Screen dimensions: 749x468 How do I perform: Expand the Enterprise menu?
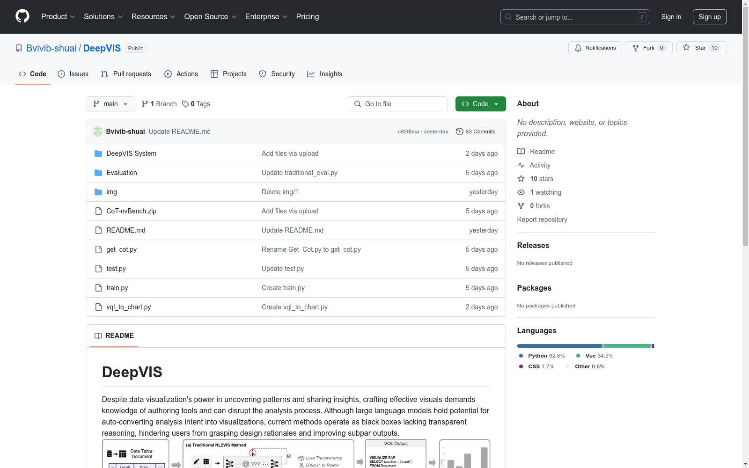click(x=266, y=17)
